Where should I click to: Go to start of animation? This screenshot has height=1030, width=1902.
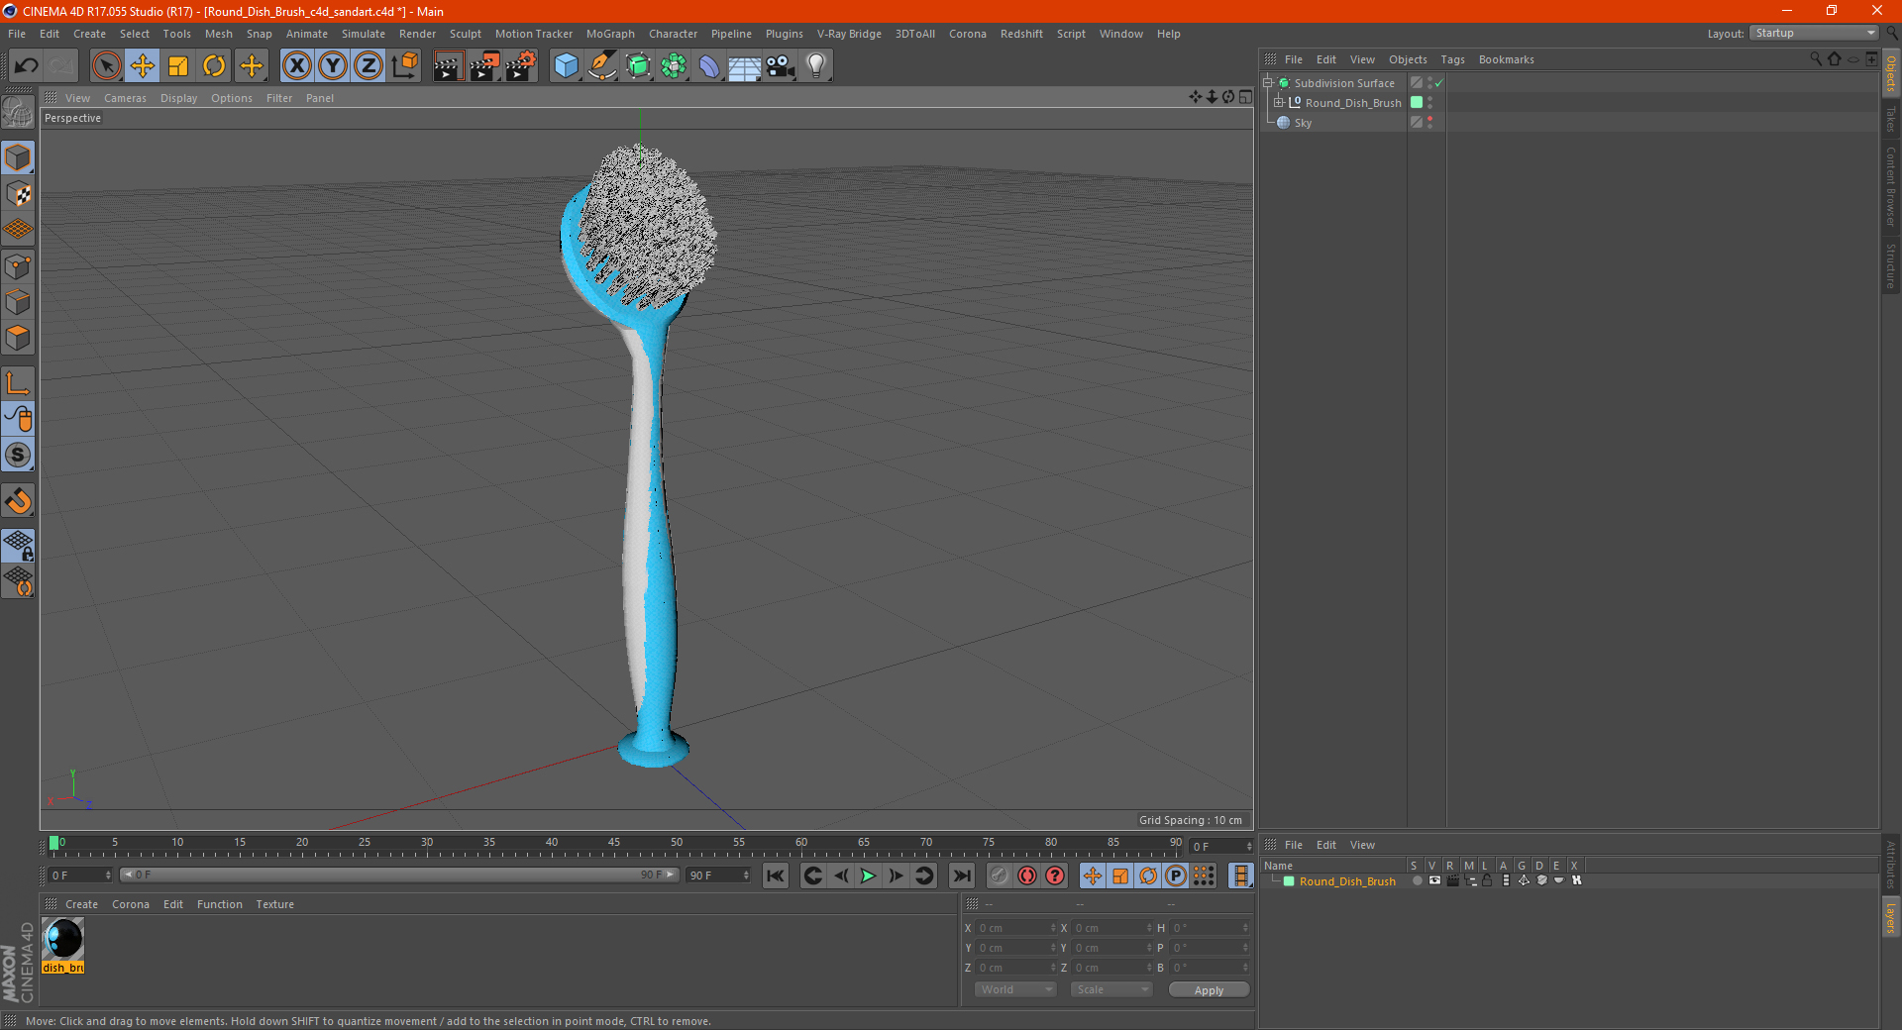tap(776, 875)
